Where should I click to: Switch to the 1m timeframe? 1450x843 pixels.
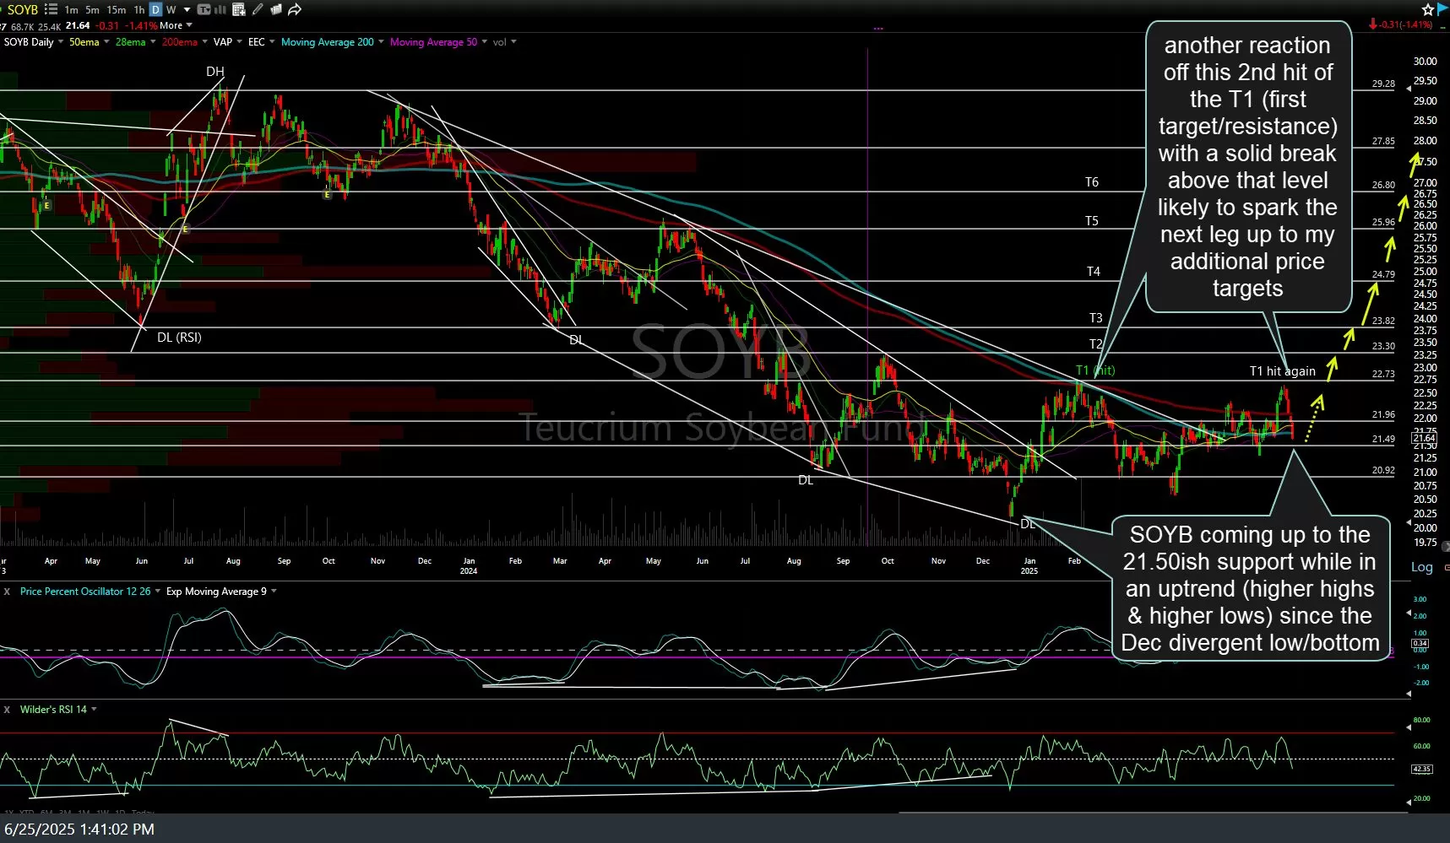click(x=71, y=9)
